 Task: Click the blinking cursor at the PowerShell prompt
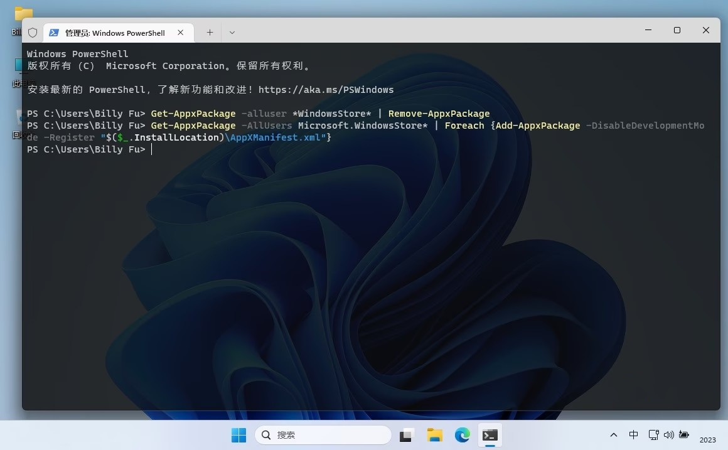click(151, 149)
